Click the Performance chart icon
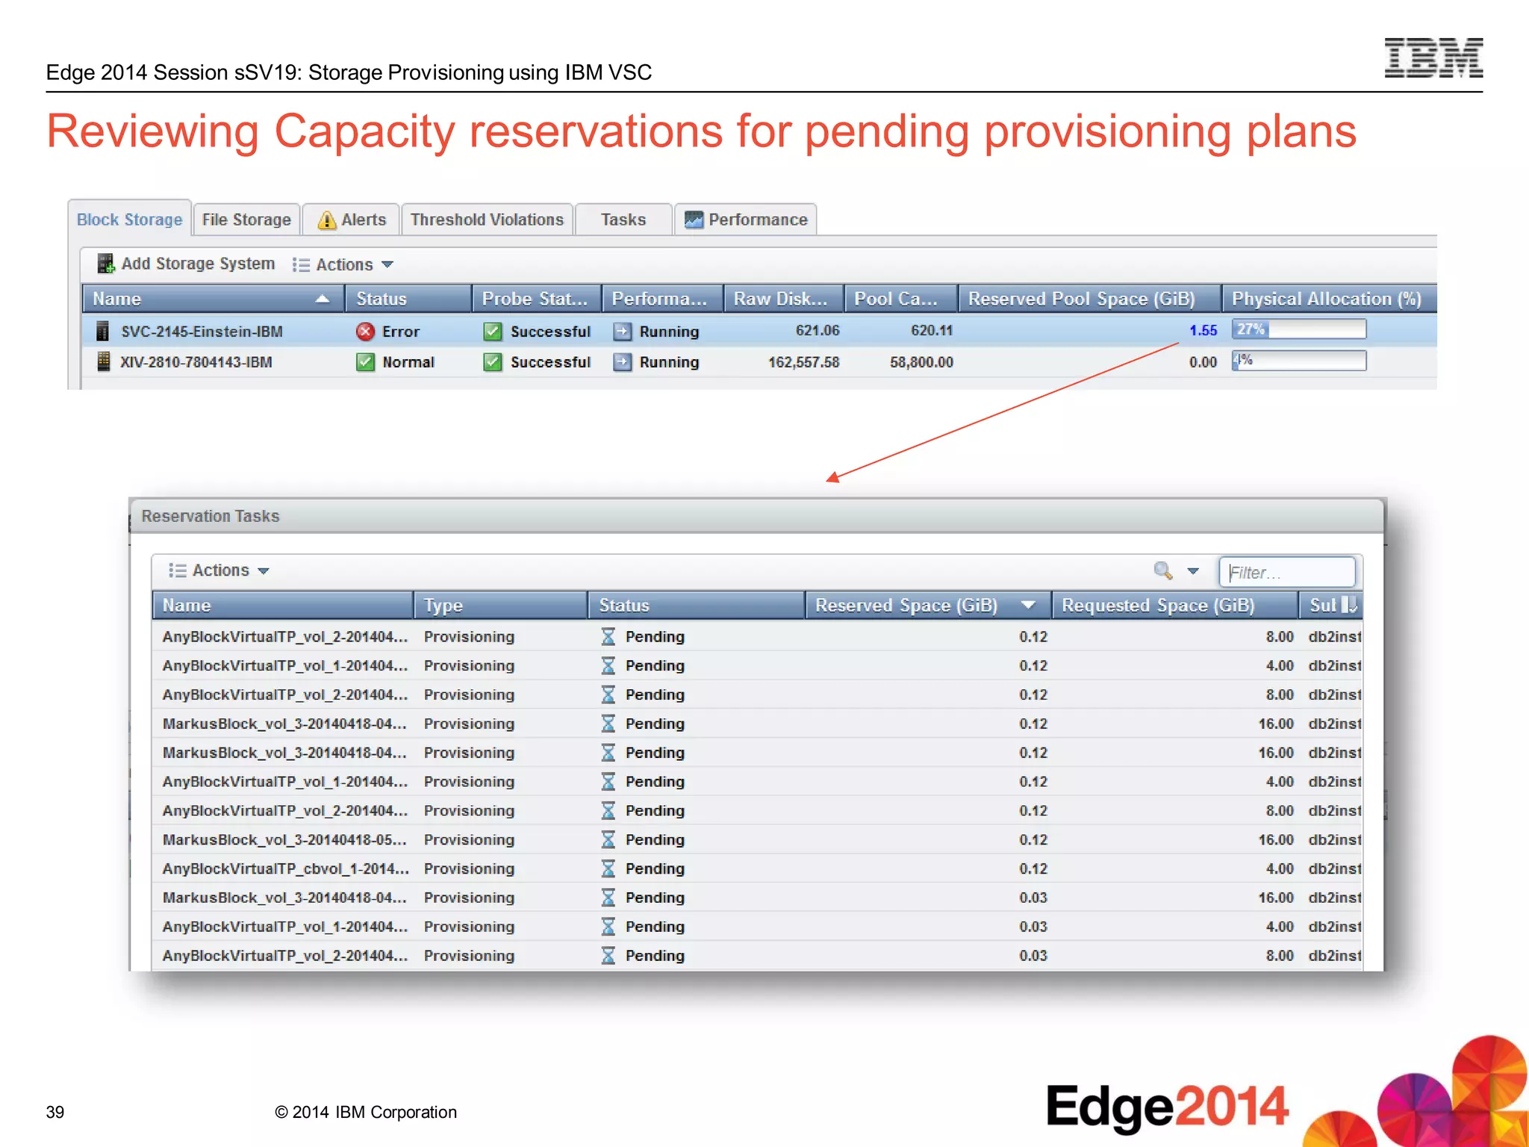 tap(694, 220)
